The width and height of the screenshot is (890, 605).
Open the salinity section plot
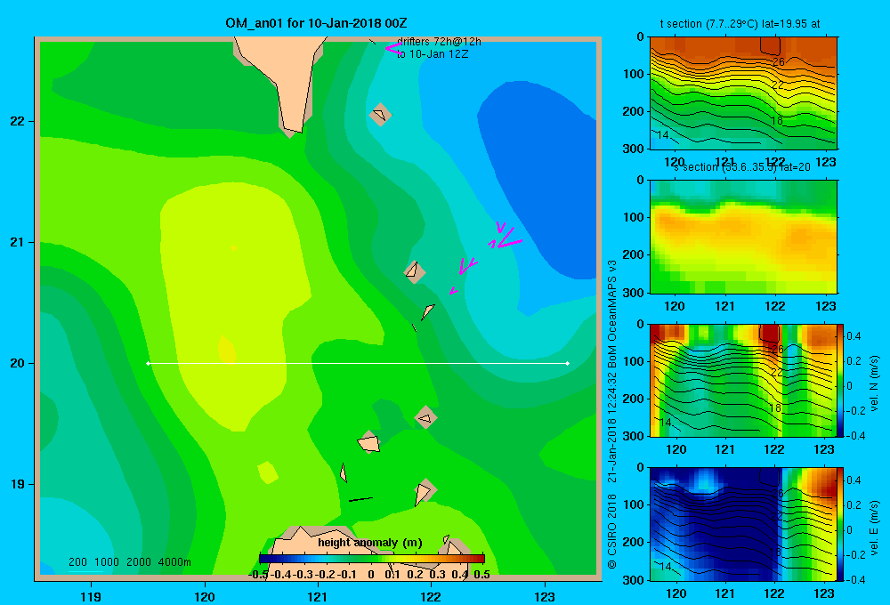743,237
